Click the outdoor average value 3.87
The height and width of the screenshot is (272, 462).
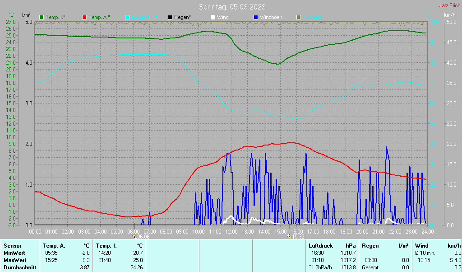pyautogui.click(x=85, y=267)
